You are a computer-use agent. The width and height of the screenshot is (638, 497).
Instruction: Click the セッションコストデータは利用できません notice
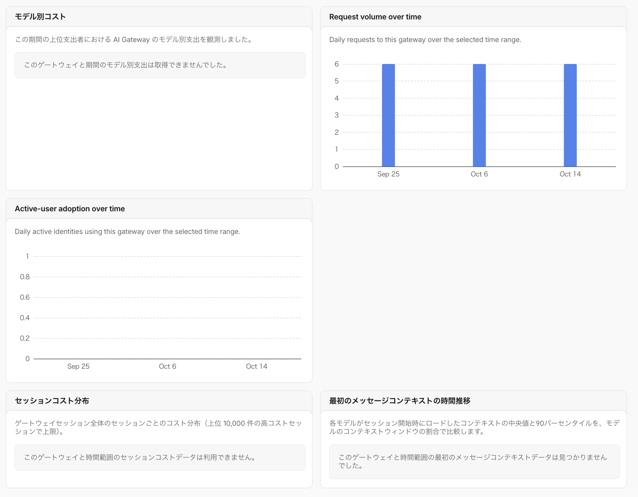point(160,458)
